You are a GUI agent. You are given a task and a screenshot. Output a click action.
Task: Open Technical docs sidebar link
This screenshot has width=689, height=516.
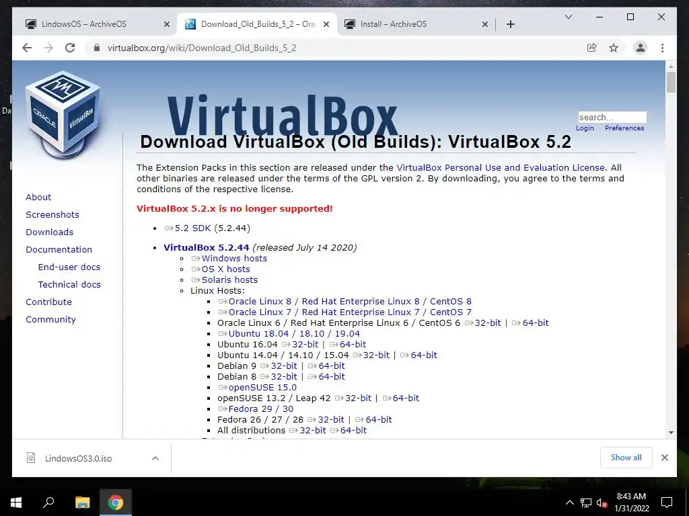pos(69,285)
